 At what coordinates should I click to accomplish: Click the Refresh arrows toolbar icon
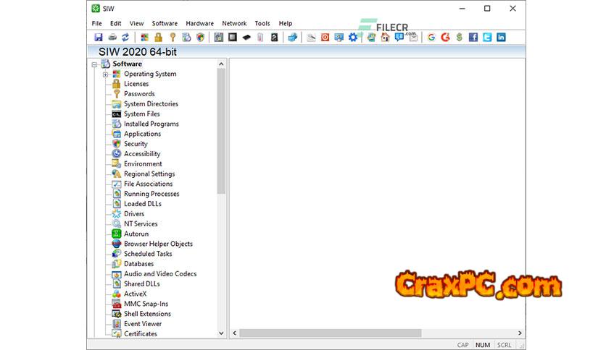[x=125, y=37]
